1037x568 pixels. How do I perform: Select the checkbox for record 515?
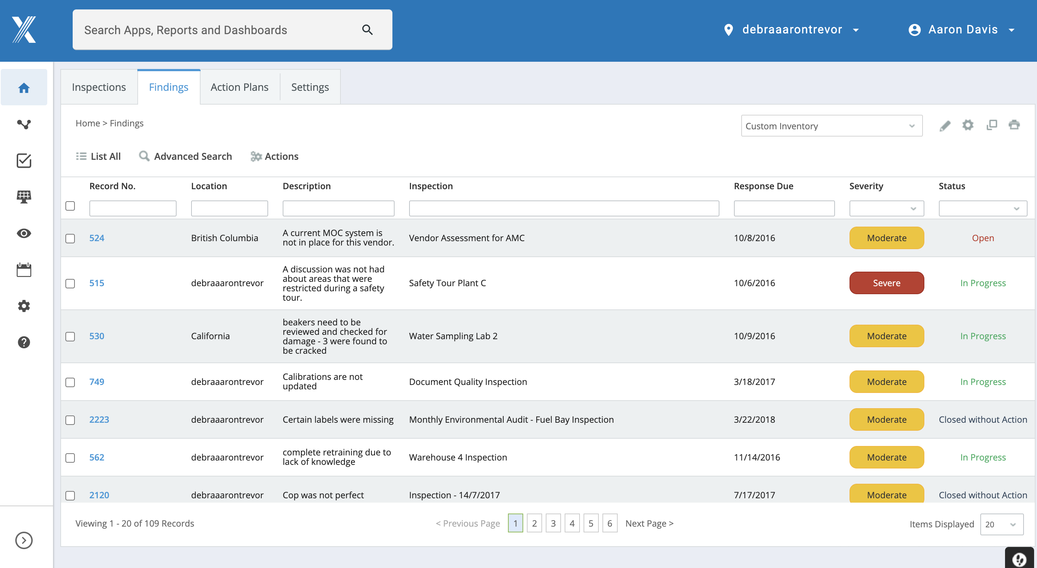click(70, 283)
